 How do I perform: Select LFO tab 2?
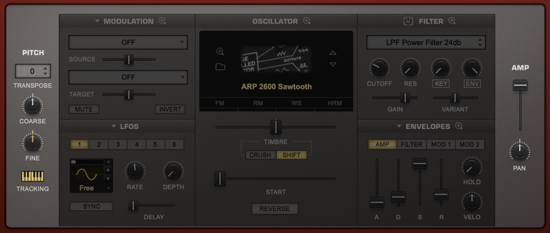pyautogui.click(x=99, y=145)
